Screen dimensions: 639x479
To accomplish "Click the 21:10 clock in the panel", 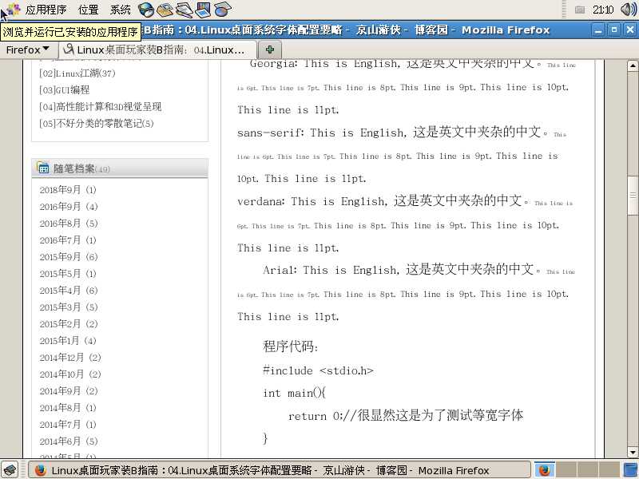I will (603, 10).
